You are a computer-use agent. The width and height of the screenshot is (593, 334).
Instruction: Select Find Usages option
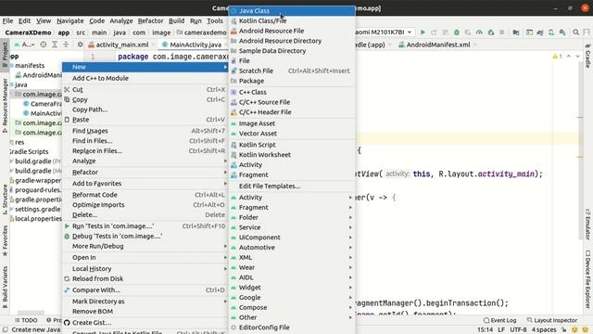[145, 131]
